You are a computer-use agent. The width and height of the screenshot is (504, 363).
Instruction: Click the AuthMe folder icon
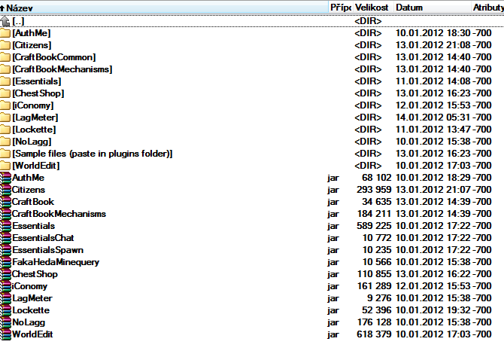(5, 33)
